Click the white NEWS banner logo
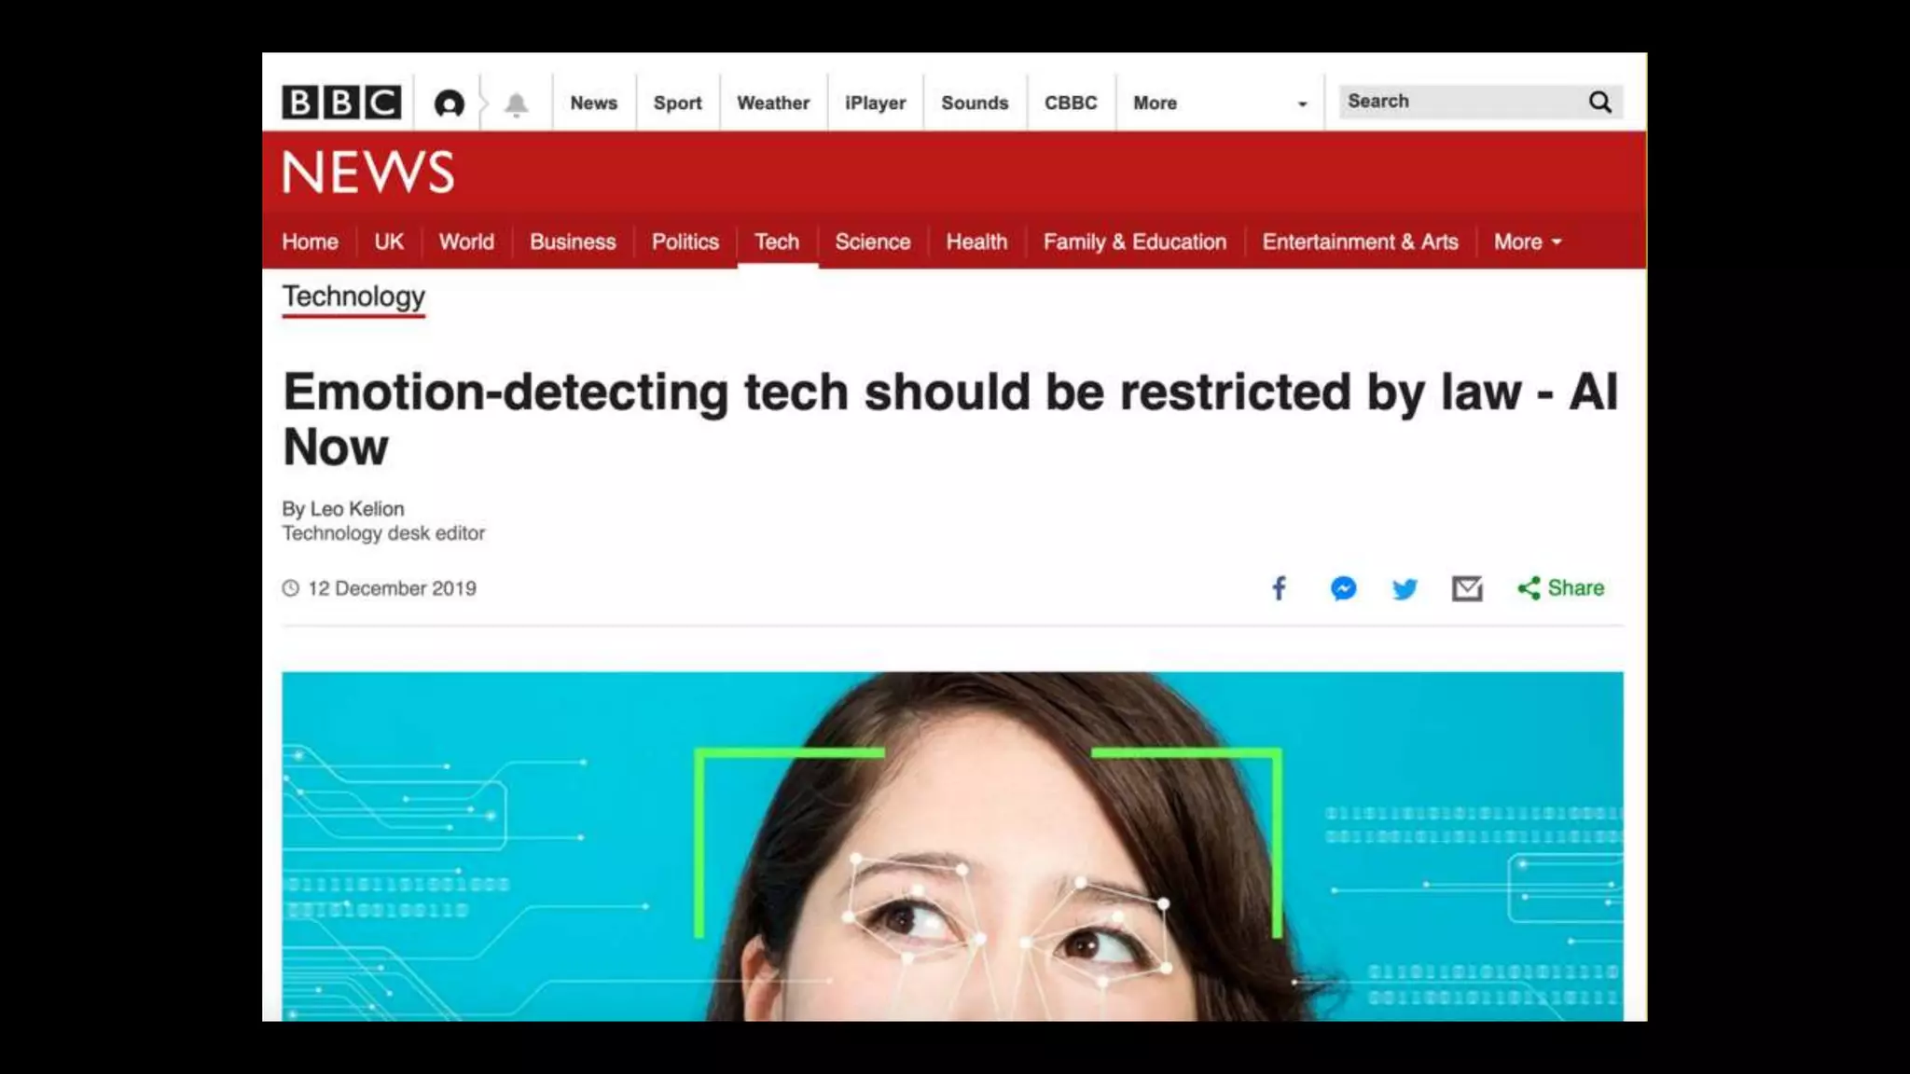The height and width of the screenshot is (1074, 1910). pos(368,172)
